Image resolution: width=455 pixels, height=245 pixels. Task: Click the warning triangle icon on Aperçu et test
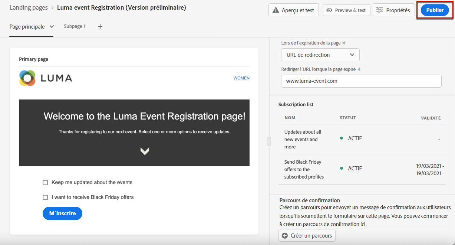(x=276, y=10)
